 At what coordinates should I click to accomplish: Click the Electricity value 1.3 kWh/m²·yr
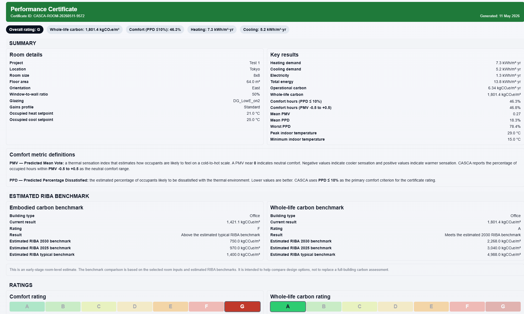pyautogui.click(x=508, y=75)
